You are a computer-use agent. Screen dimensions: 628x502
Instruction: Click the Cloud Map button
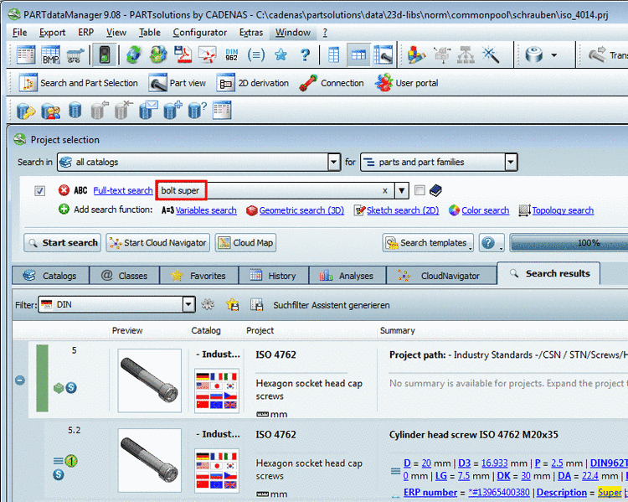click(x=245, y=243)
